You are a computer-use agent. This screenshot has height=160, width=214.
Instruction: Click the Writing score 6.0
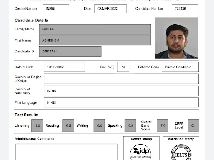click(99, 125)
